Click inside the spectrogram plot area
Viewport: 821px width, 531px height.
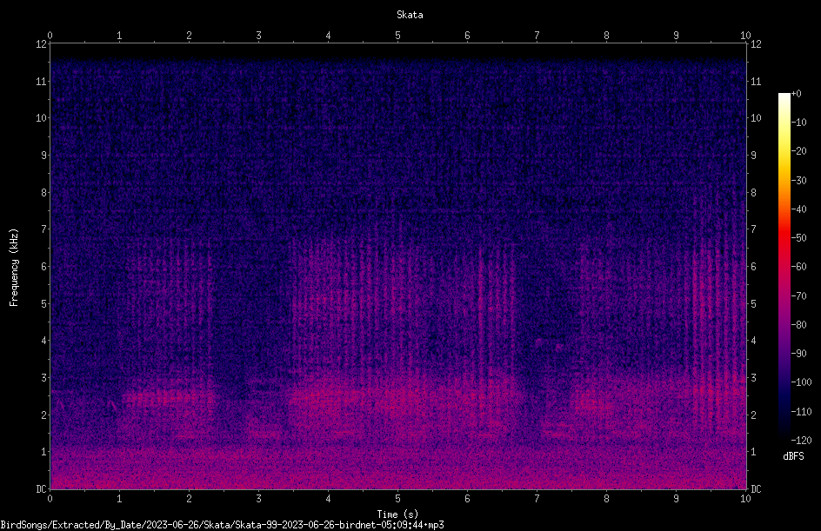click(x=398, y=267)
